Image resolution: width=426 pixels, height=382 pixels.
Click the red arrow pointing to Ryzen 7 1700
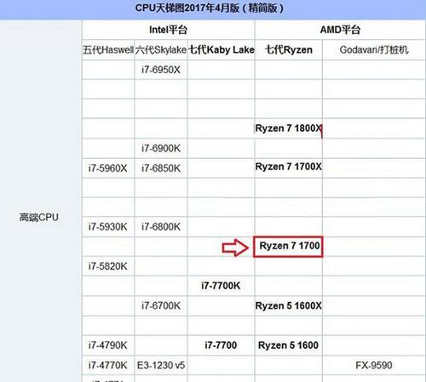pos(235,248)
